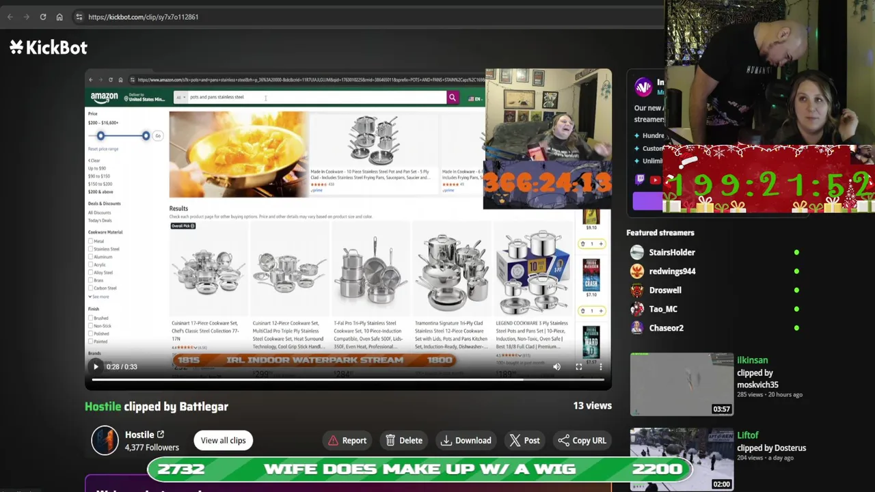Open site information icon in address bar
Image resolution: width=875 pixels, height=492 pixels.
(79, 17)
